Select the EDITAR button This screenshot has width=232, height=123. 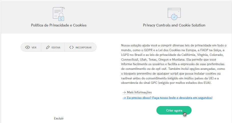click(x=53, y=47)
